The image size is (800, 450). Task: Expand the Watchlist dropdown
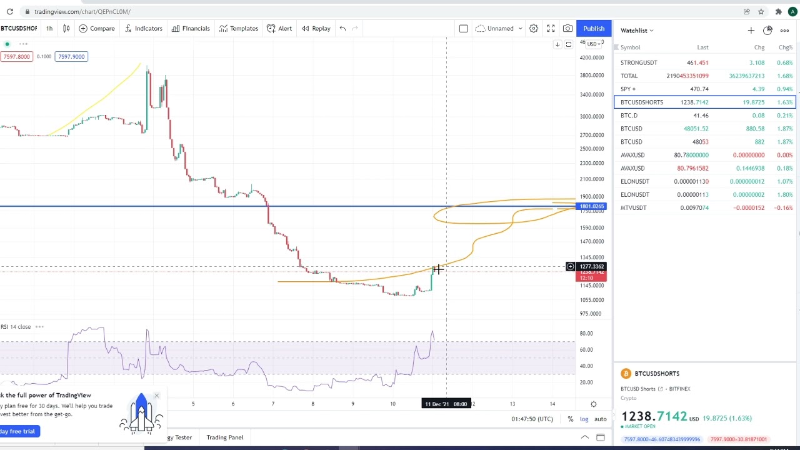pyautogui.click(x=637, y=30)
